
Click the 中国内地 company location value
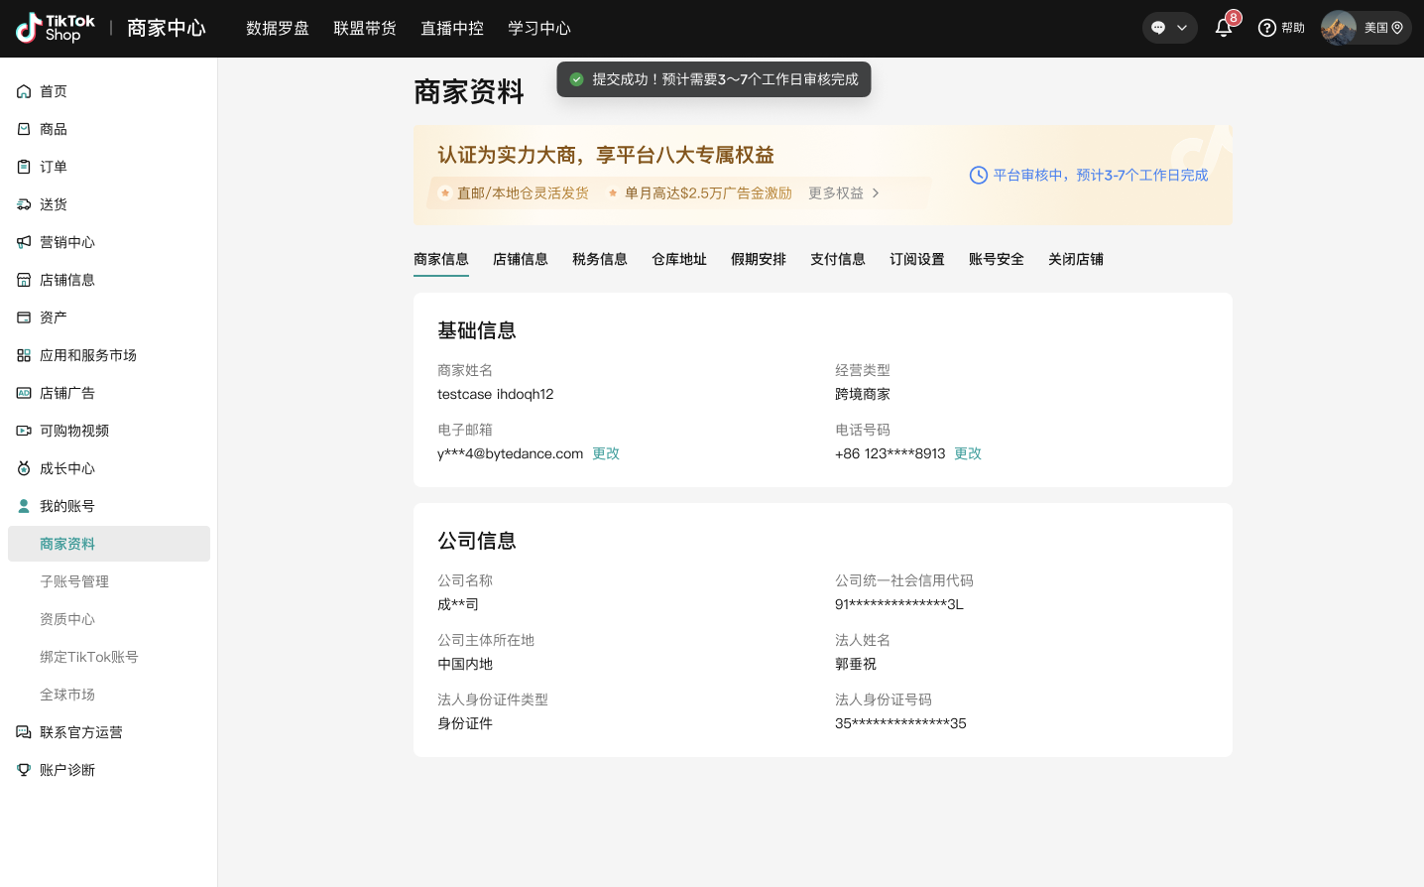pos(465,664)
